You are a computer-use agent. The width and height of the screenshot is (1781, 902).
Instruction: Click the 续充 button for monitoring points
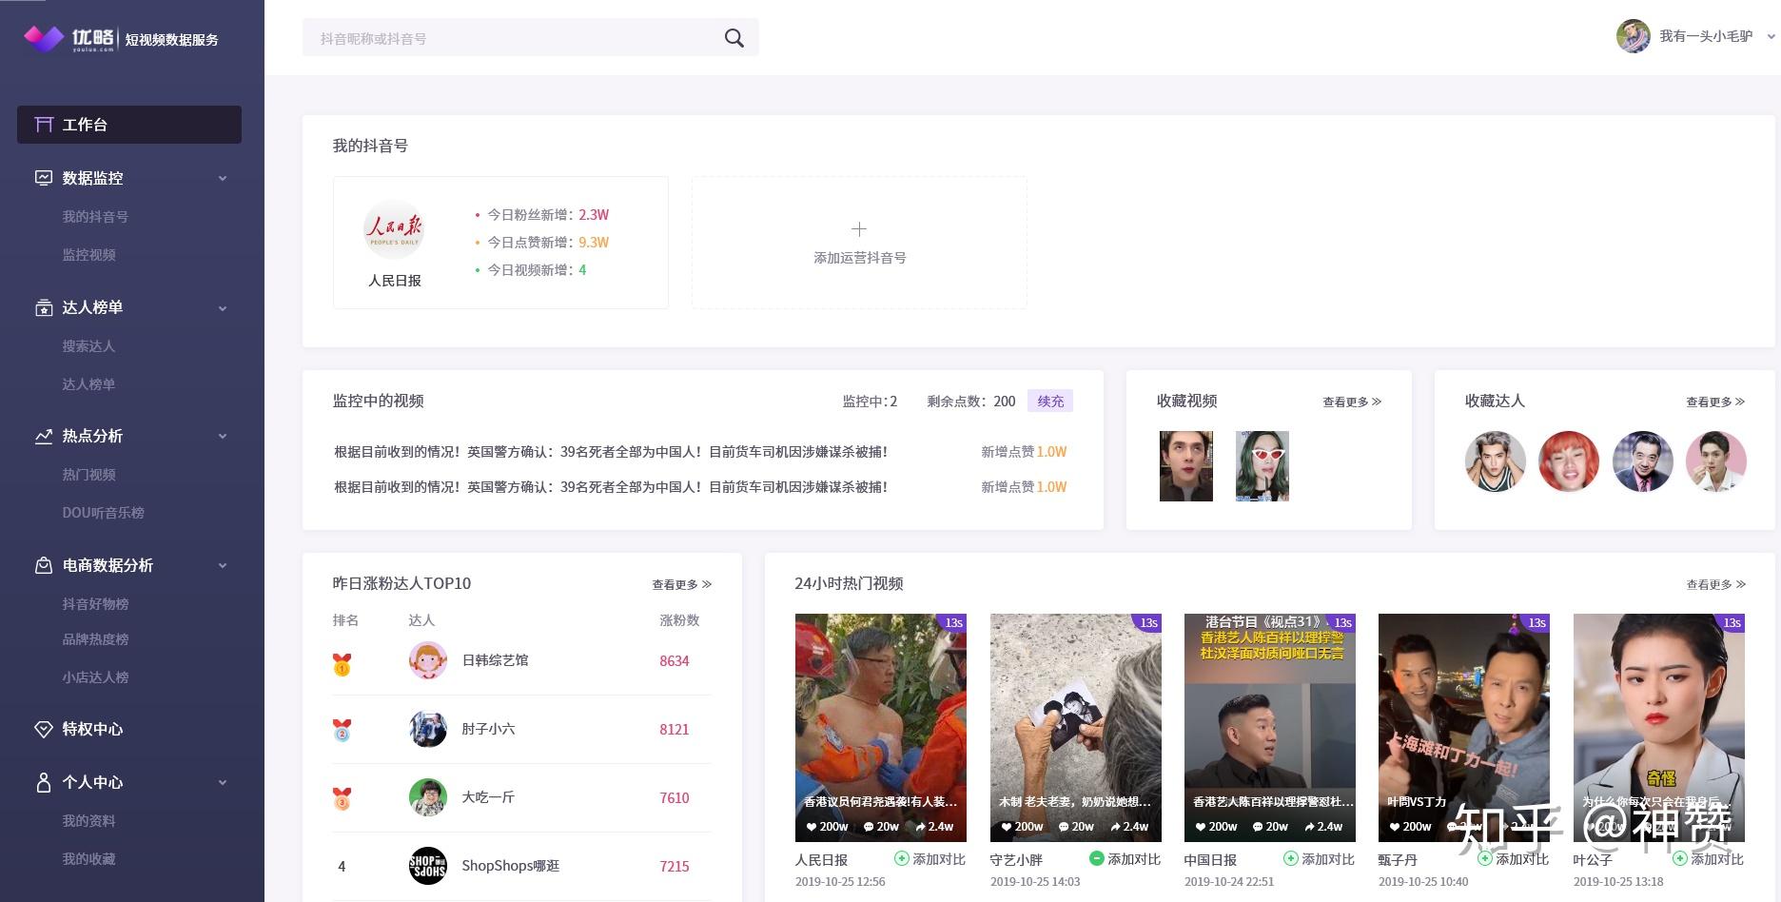[1049, 401]
